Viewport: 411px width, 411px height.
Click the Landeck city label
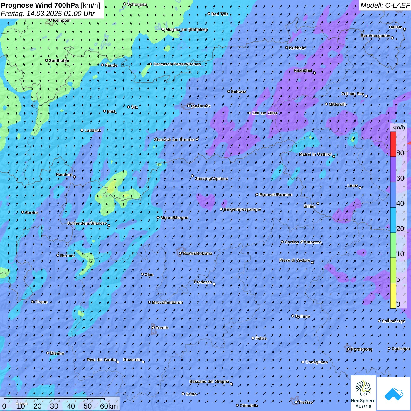(x=92, y=130)
